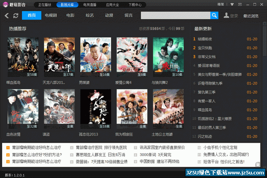Viewport: 267px width, 178px height.
Task: Click ad link 胃部瘤怎么治疗好?好的方法?
Action: coord(37,155)
